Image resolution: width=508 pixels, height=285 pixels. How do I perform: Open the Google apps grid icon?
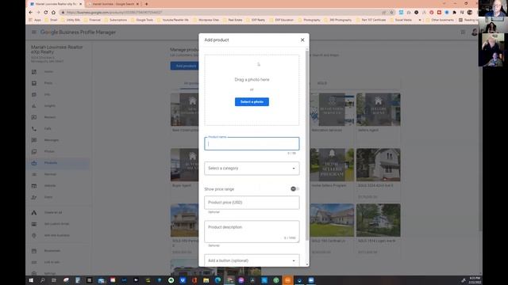[x=463, y=32]
